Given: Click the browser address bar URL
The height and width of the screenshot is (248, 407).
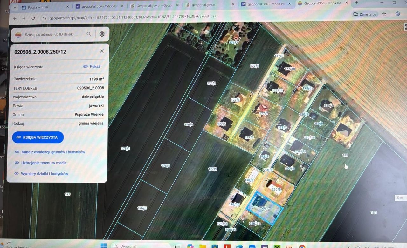Looking at the screenshot, I should 134,17.
